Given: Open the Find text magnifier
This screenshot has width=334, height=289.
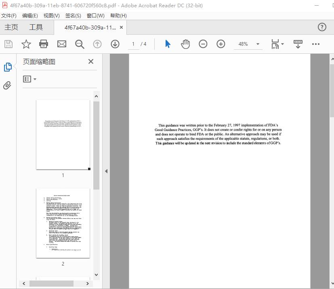Looking at the screenshot, I should pos(80,44).
